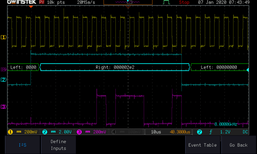Select the channel 2 ground marker
Image resolution: width=257 pixels, height=154 pixels.
pos(3,80)
